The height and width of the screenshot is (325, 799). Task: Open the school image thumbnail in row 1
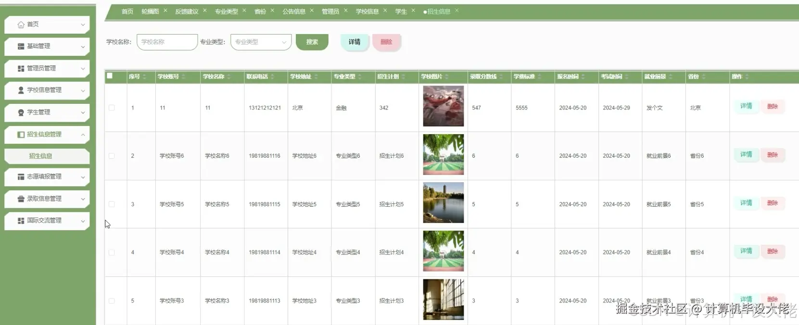[x=444, y=106]
